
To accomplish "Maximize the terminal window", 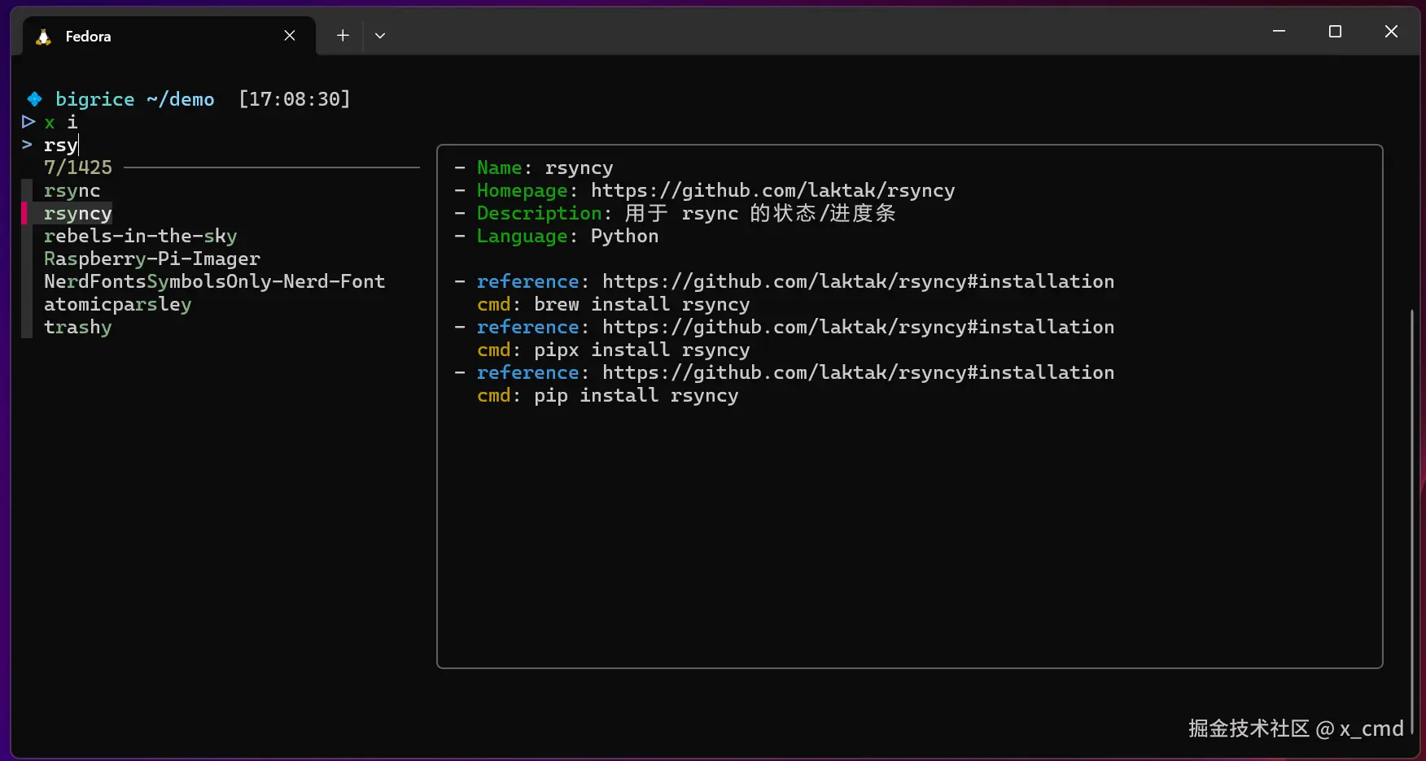I will point(1335,32).
